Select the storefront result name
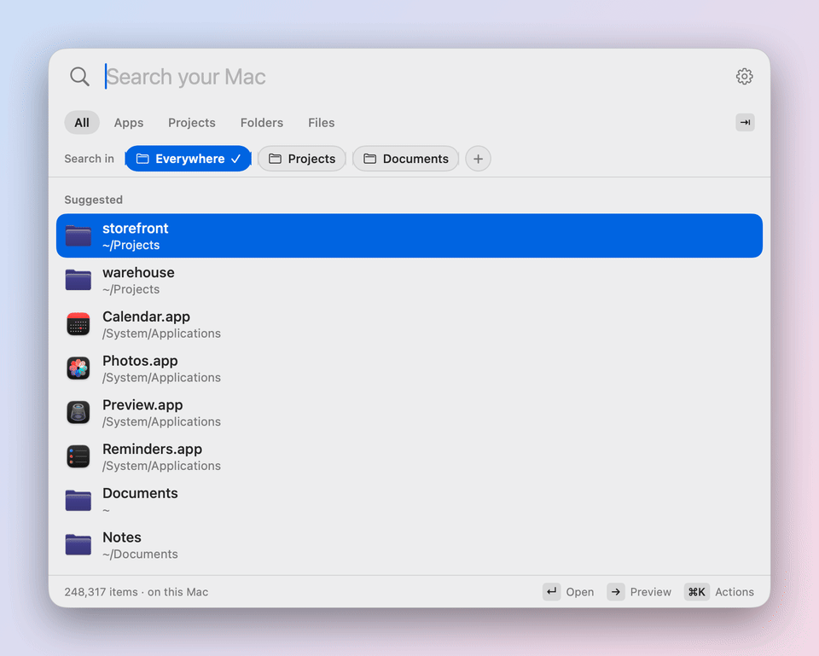Viewport: 819px width, 656px height. tap(136, 229)
